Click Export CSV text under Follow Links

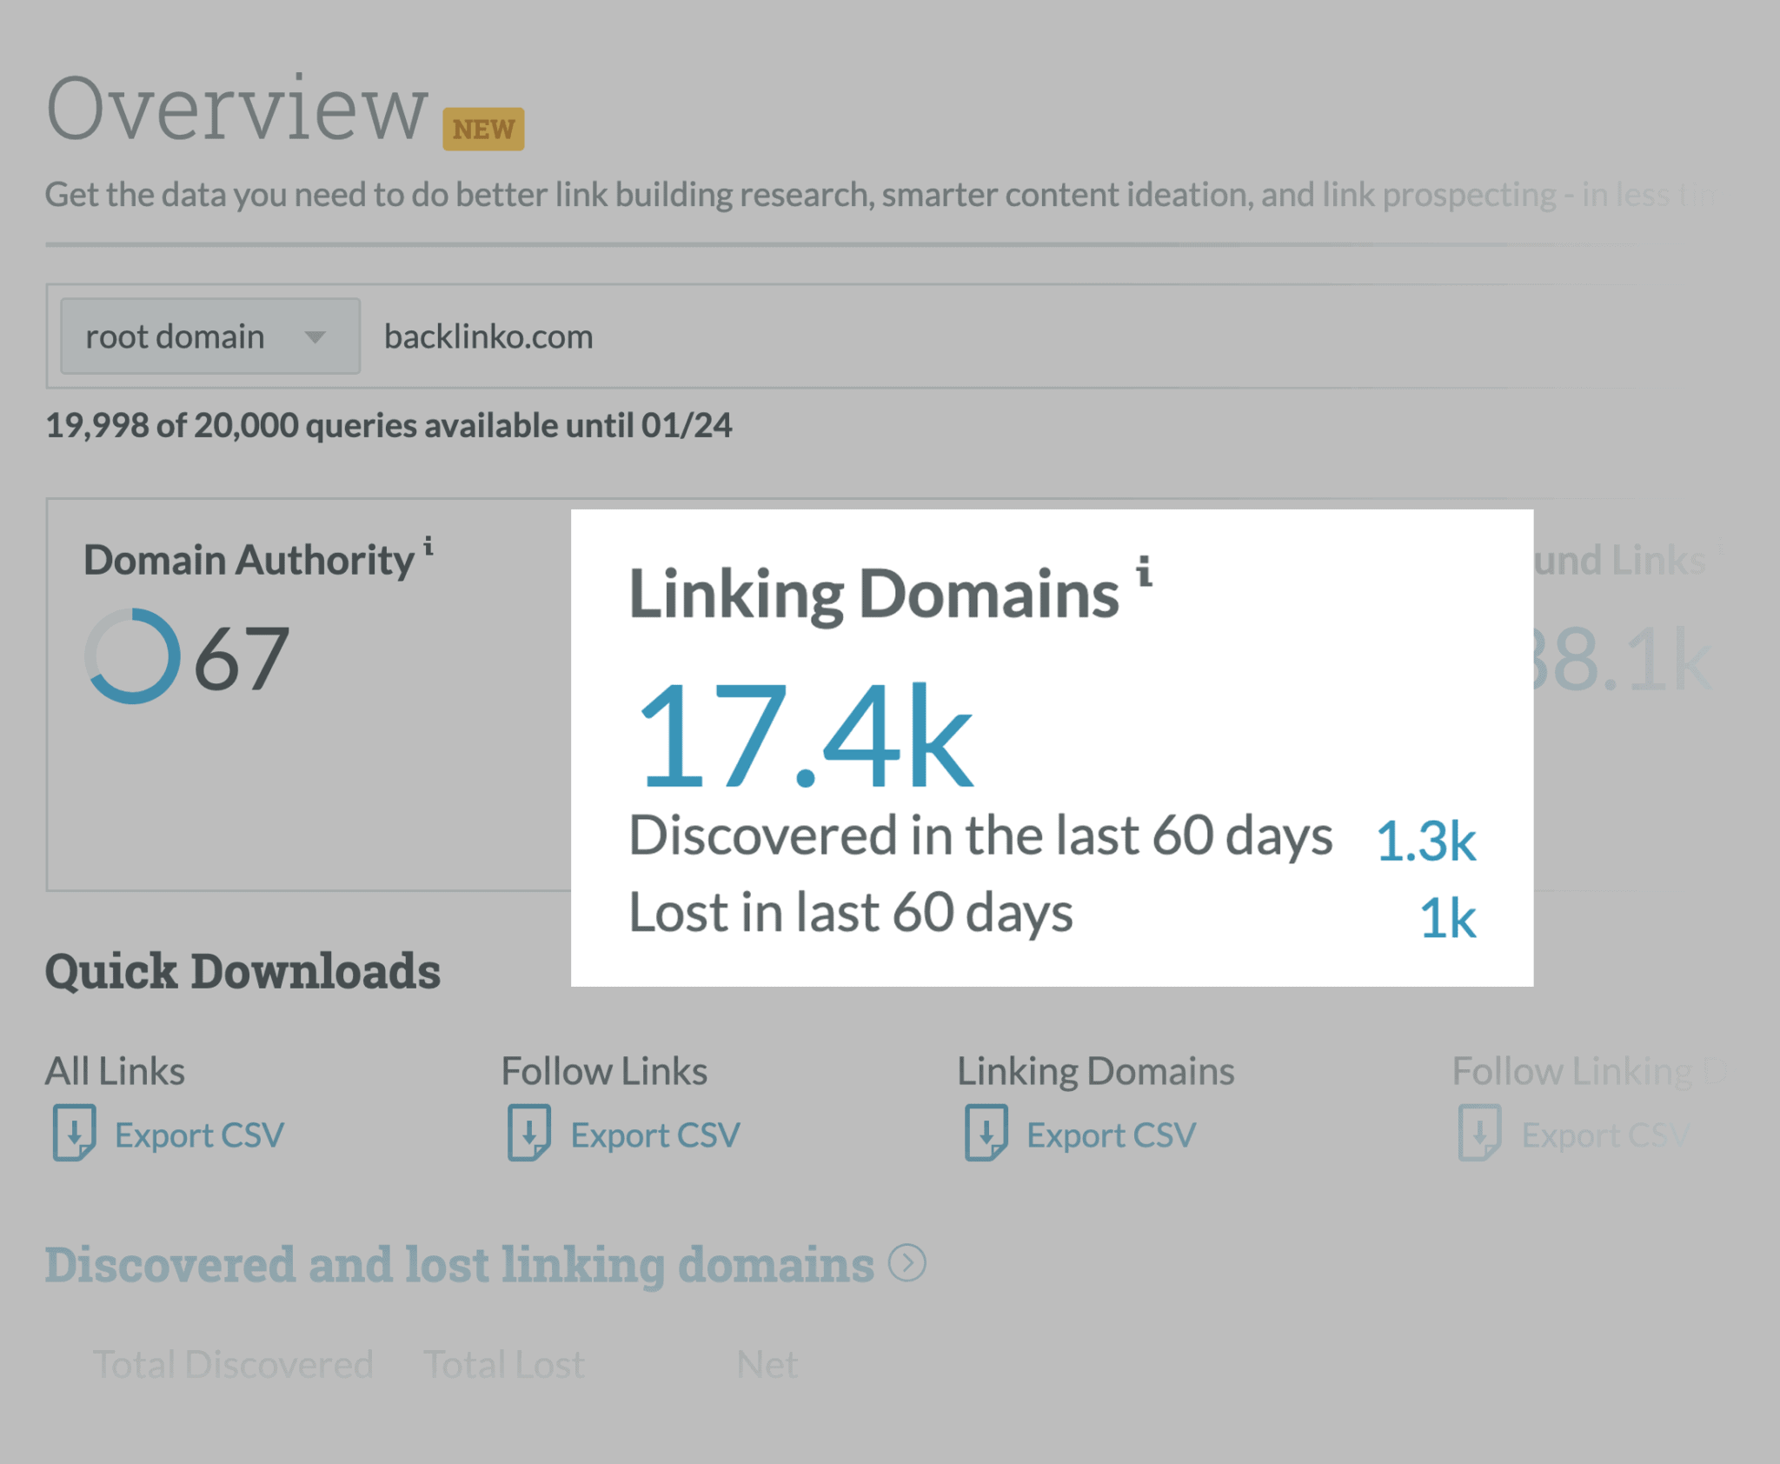coord(654,1135)
